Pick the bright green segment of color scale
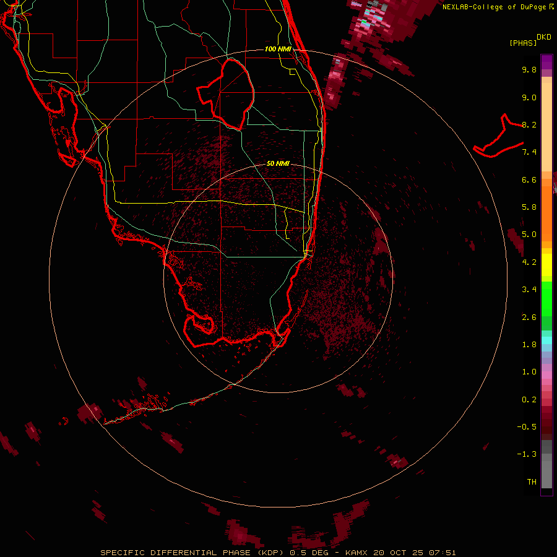 (x=546, y=299)
